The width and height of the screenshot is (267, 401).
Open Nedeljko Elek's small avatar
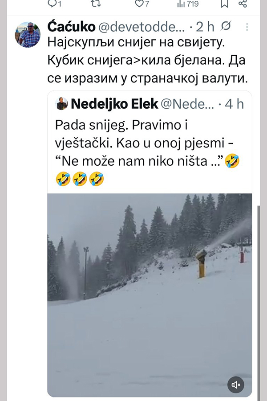pos(62,104)
